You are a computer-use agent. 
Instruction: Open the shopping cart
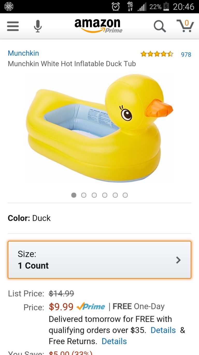[185, 26]
